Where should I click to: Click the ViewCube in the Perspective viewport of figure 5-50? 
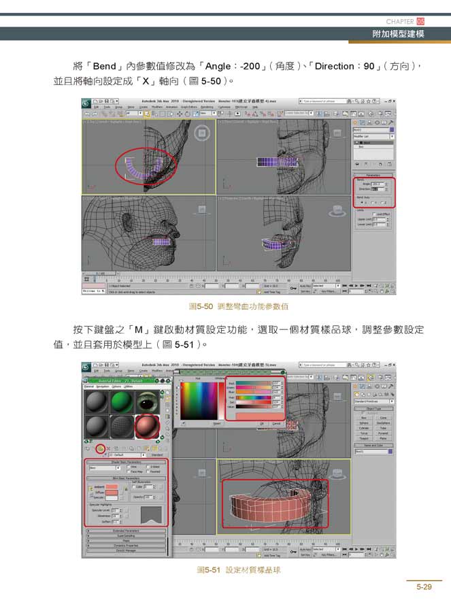point(337,211)
